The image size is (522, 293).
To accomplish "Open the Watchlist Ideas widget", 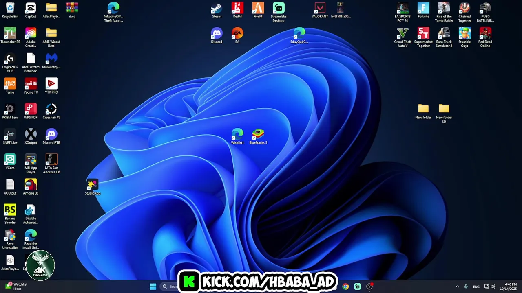I will (x=16, y=286).
